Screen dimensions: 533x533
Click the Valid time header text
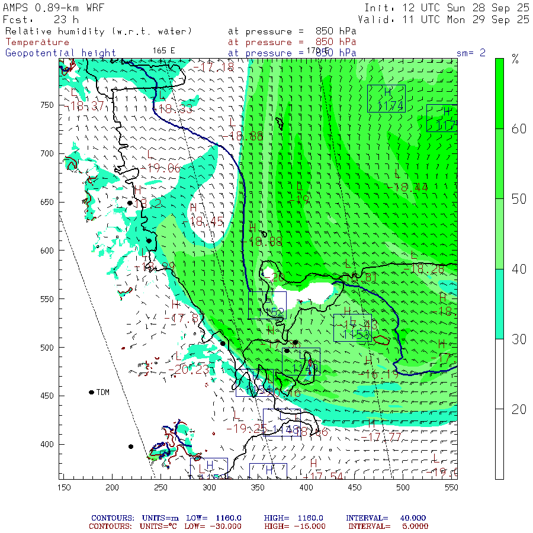click(444, 20)
